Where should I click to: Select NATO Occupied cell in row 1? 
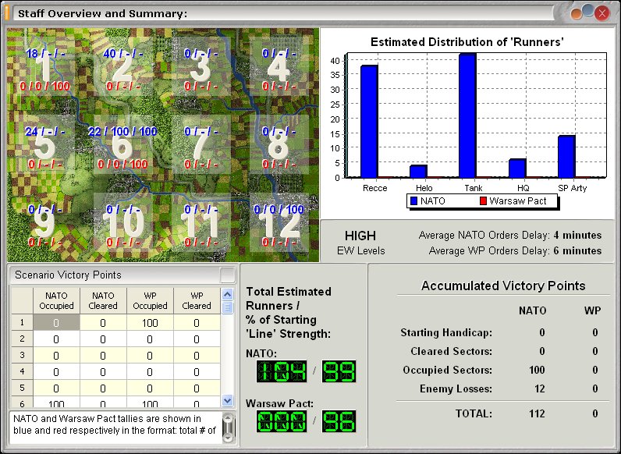[56, 322]
